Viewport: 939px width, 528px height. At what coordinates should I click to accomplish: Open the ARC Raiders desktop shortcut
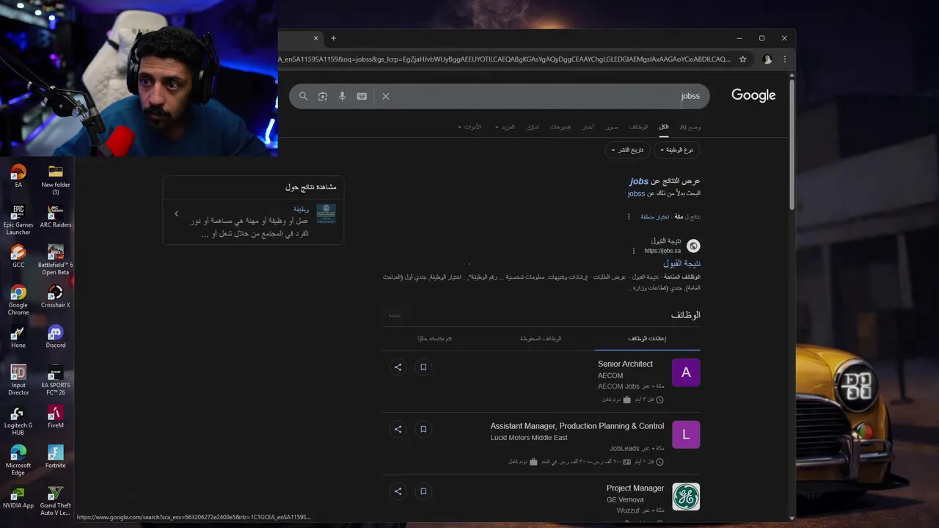56,216
